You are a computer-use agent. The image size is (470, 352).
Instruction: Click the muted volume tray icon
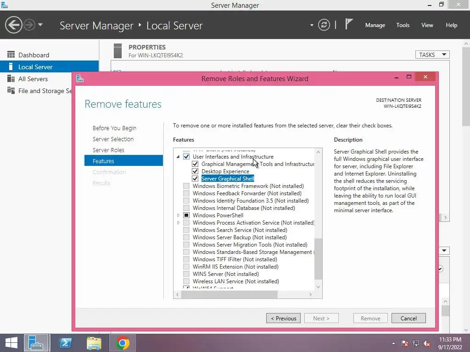[427, 343]
